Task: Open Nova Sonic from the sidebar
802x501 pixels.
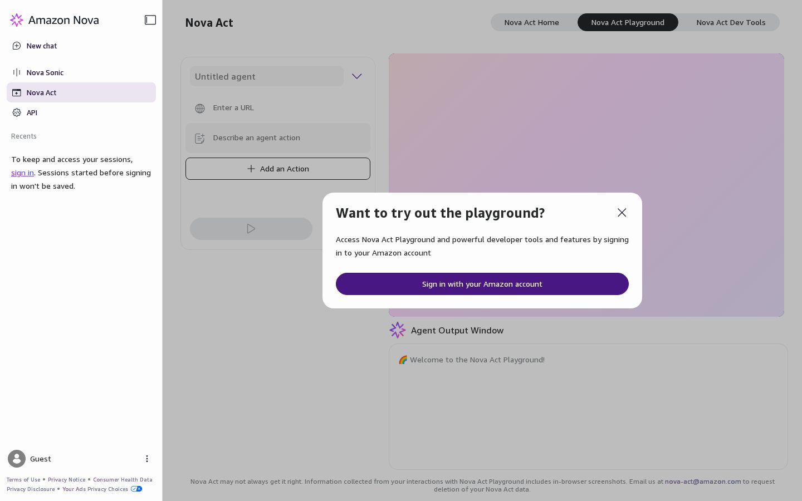Action: [x=81, y=72]
